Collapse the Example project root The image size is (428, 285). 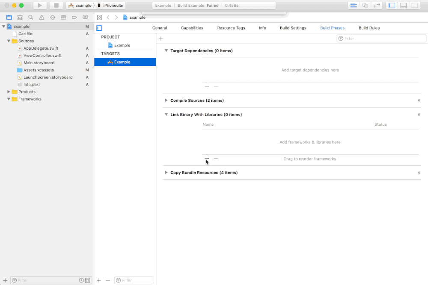tap(3, 27)
